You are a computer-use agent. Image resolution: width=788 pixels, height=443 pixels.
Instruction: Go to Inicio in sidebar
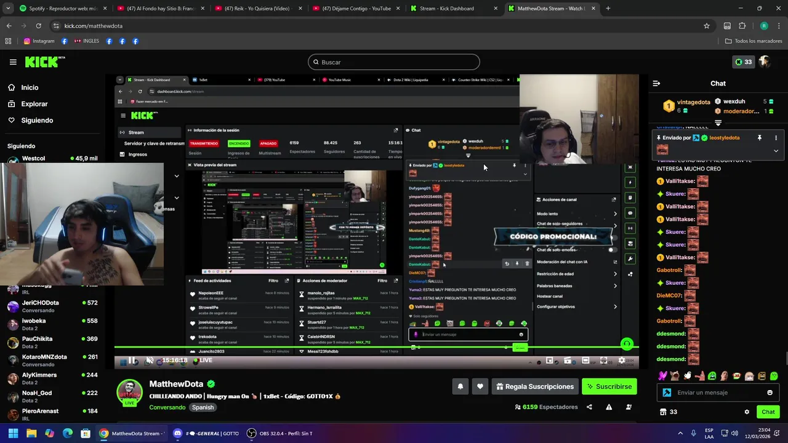tap(23, 87)
